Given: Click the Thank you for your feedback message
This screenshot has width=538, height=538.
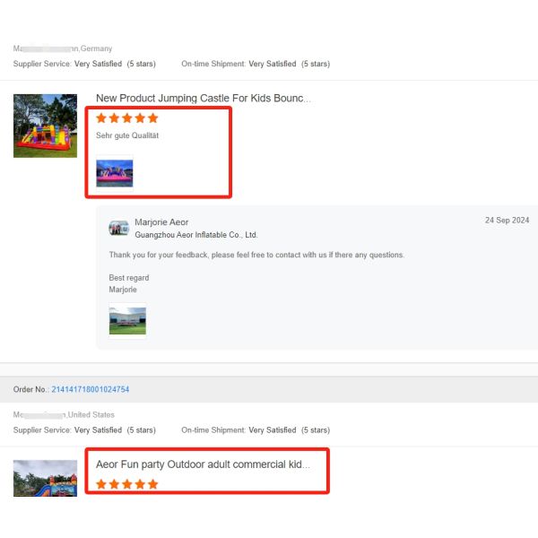Looking at the screenshot, I should tap(256, 255).
